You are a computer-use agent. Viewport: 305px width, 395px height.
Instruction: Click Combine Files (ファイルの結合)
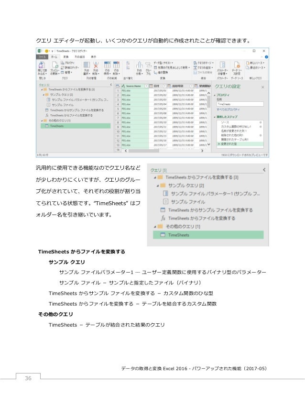coord(203,72)
